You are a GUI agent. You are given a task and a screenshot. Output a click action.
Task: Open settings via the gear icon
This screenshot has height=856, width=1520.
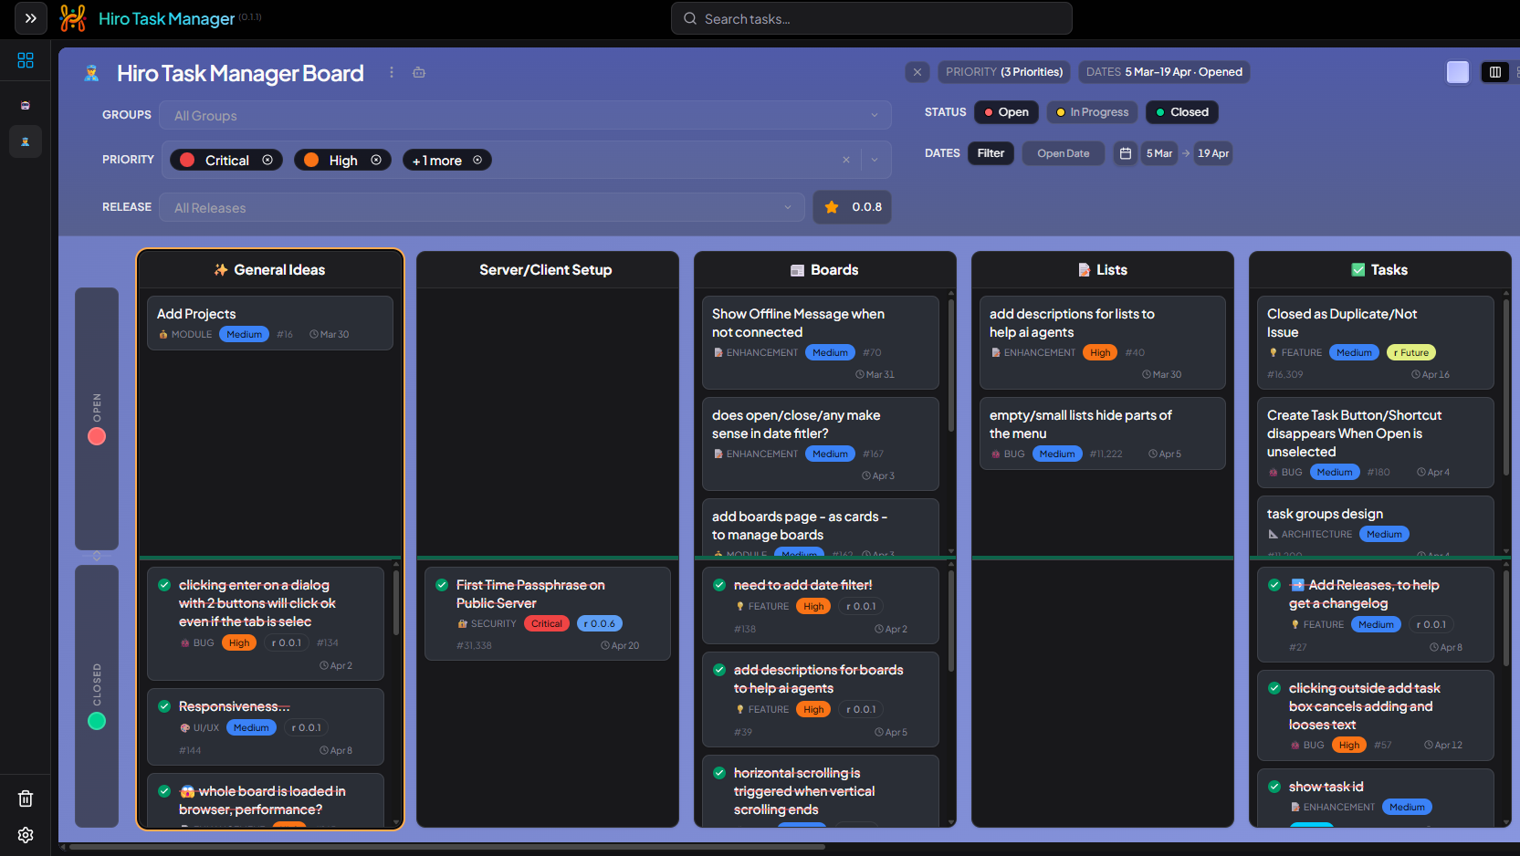pyautogui.click(x=25, y=835)
